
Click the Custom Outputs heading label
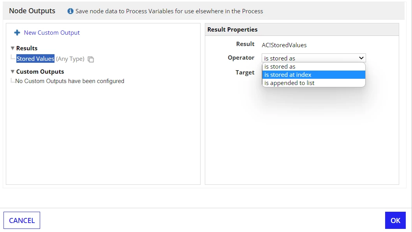pyautogui.click(x=40, y=71)
